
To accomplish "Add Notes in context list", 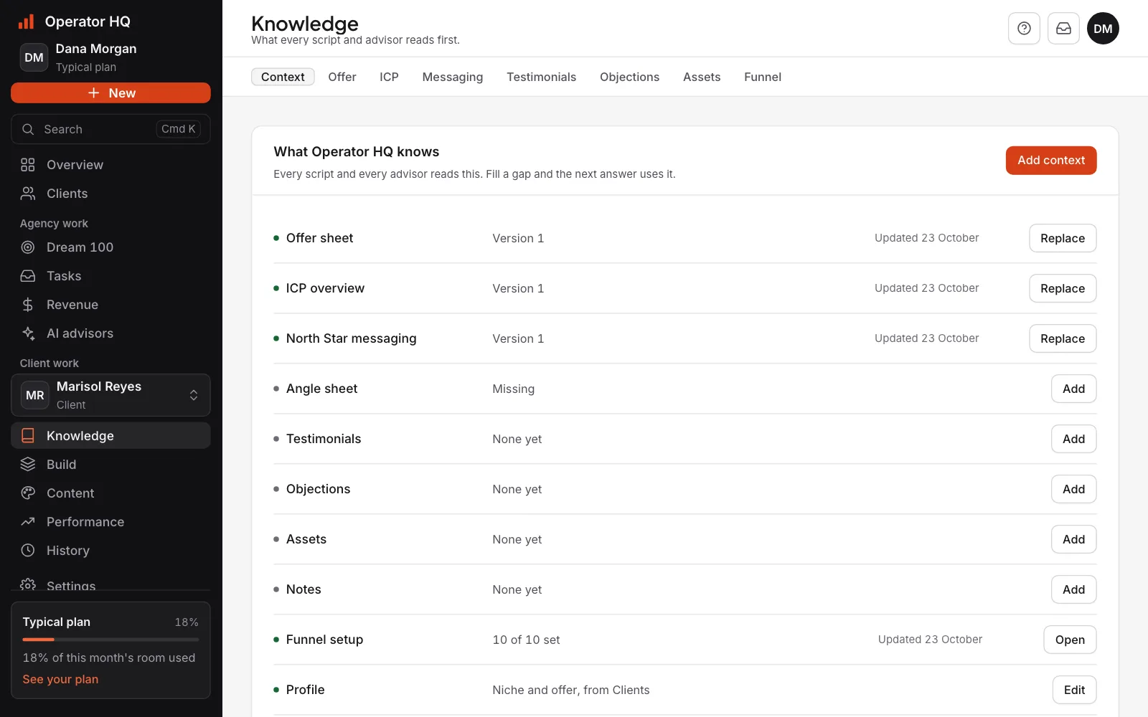I will click(x=1073, y=589).
